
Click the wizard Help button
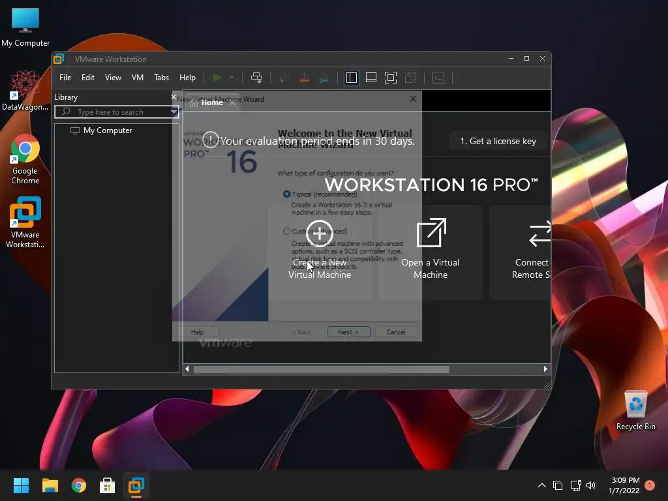tap(197, 332)
